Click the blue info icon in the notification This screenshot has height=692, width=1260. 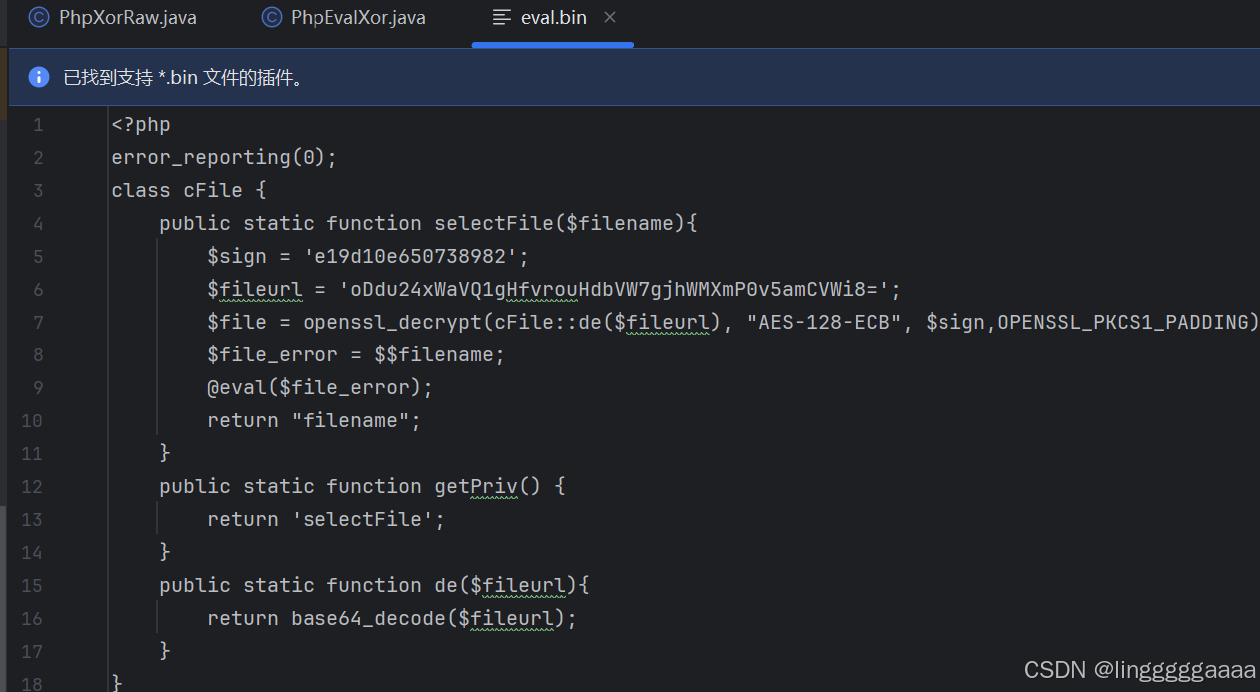[39, 77]
